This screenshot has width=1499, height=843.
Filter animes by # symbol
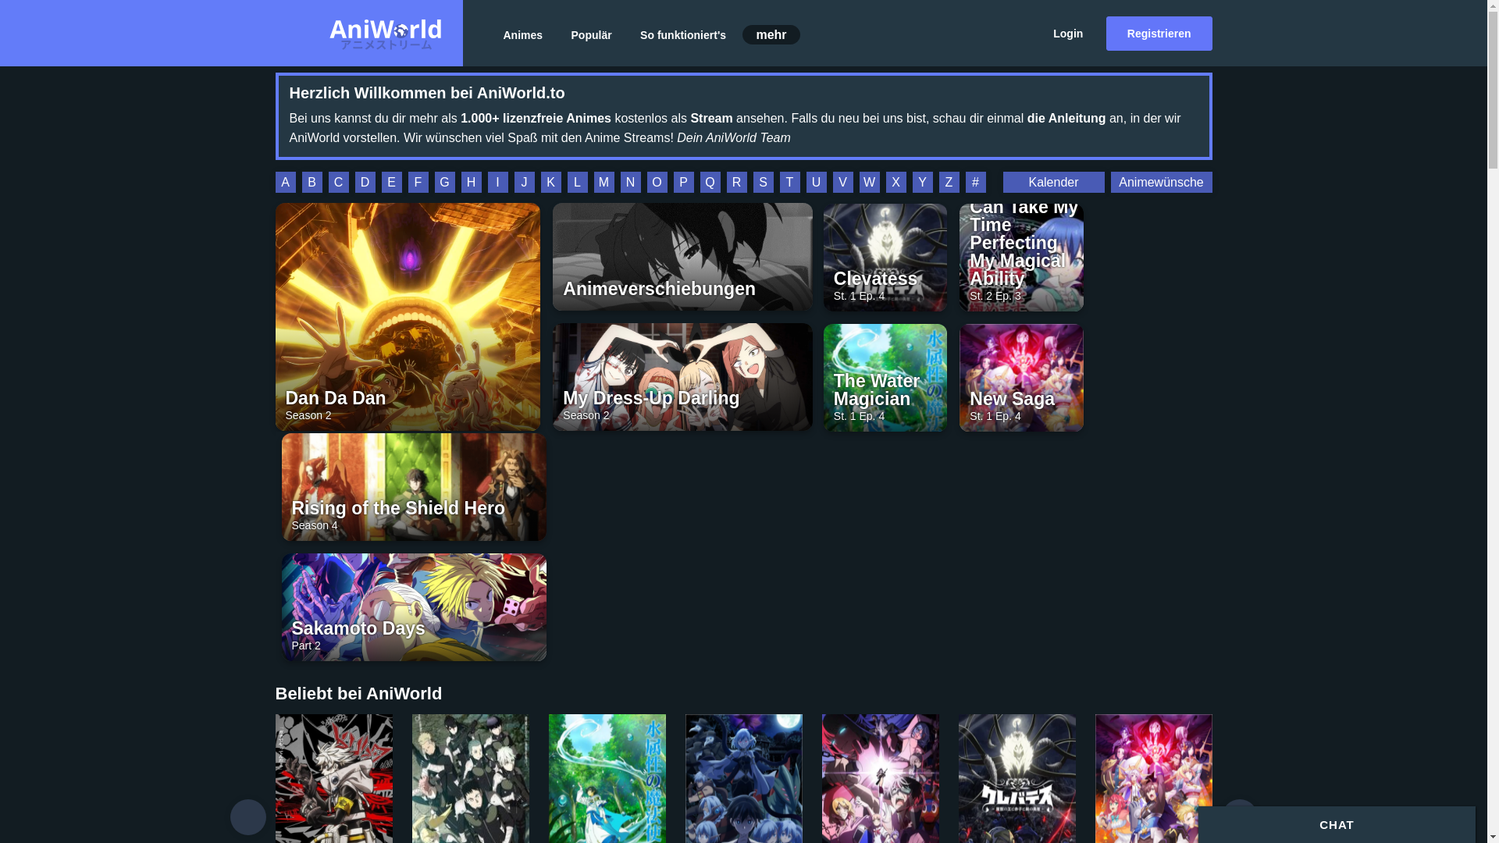[x=975, y=183]
